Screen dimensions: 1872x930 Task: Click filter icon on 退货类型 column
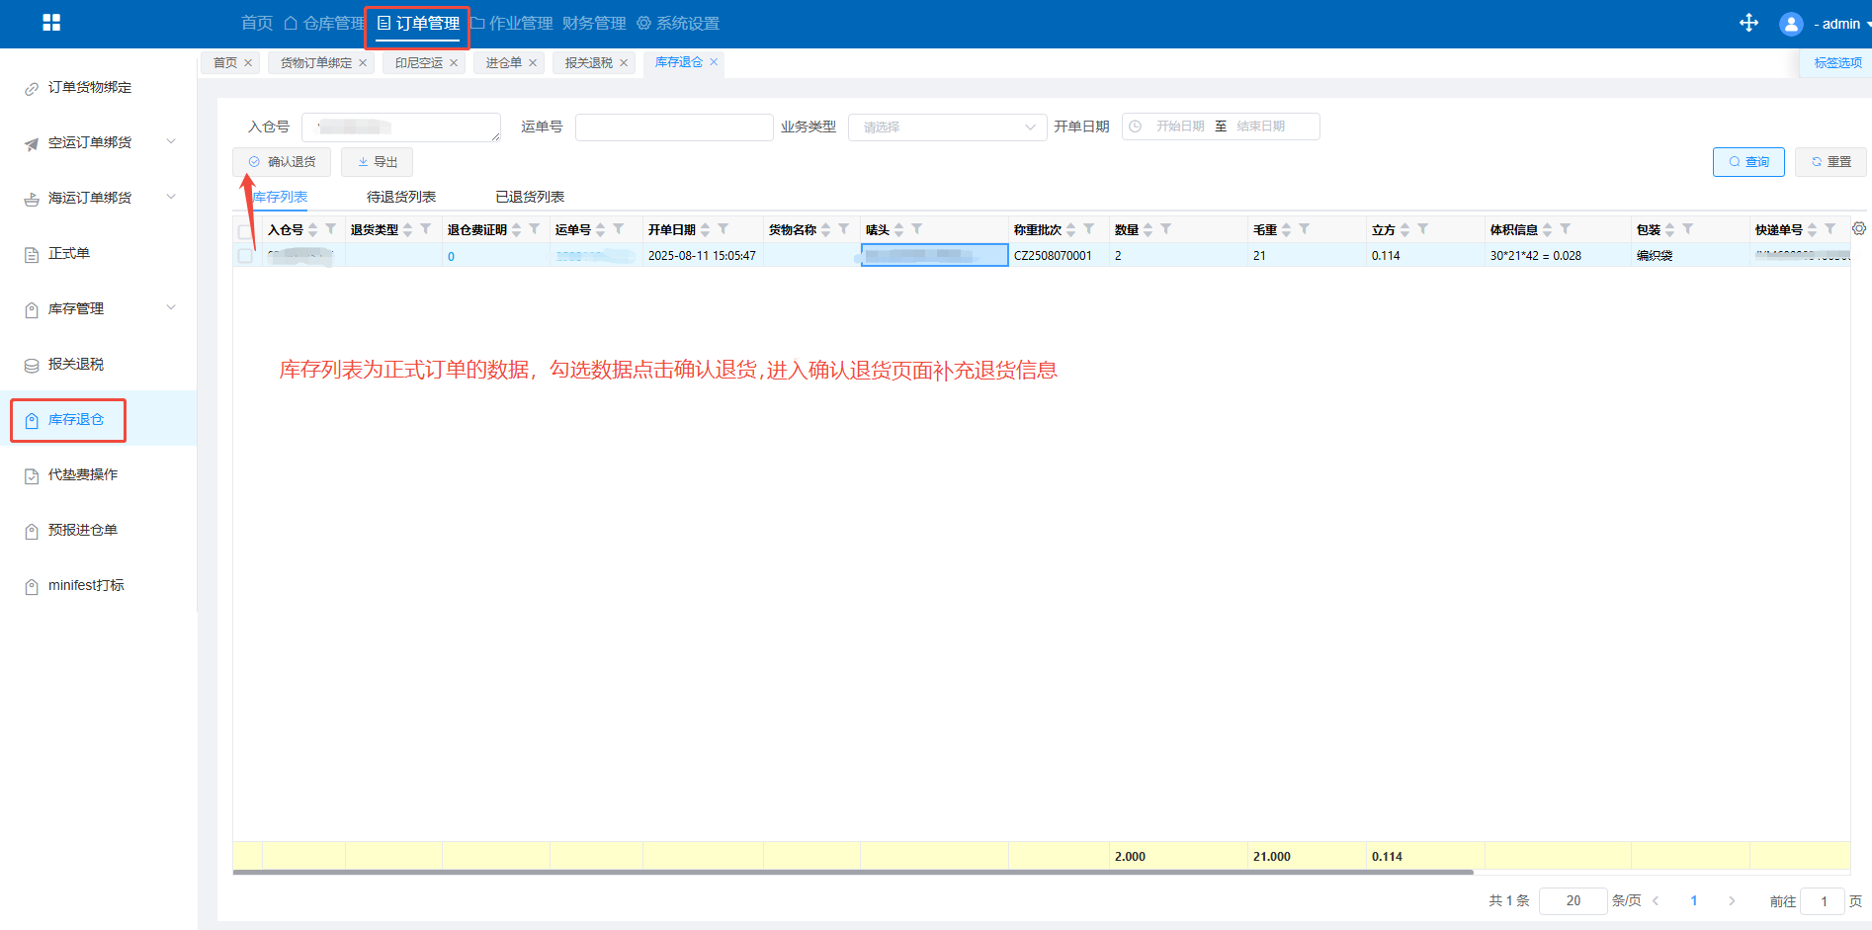click(426, 229)
